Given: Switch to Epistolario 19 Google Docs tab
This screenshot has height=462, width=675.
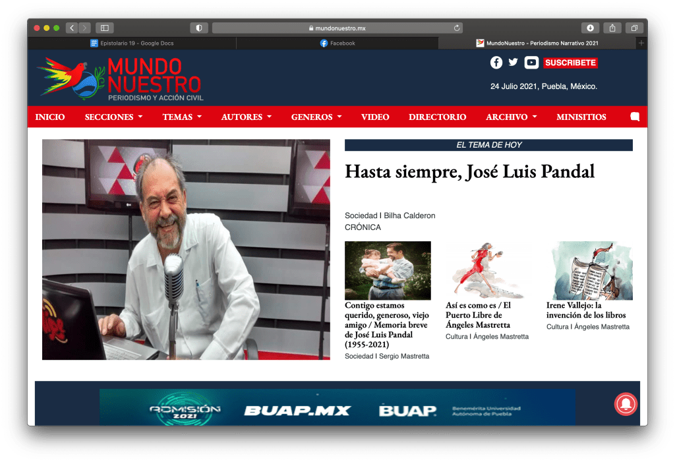Looking at the screenshot, I should [132, 43].
